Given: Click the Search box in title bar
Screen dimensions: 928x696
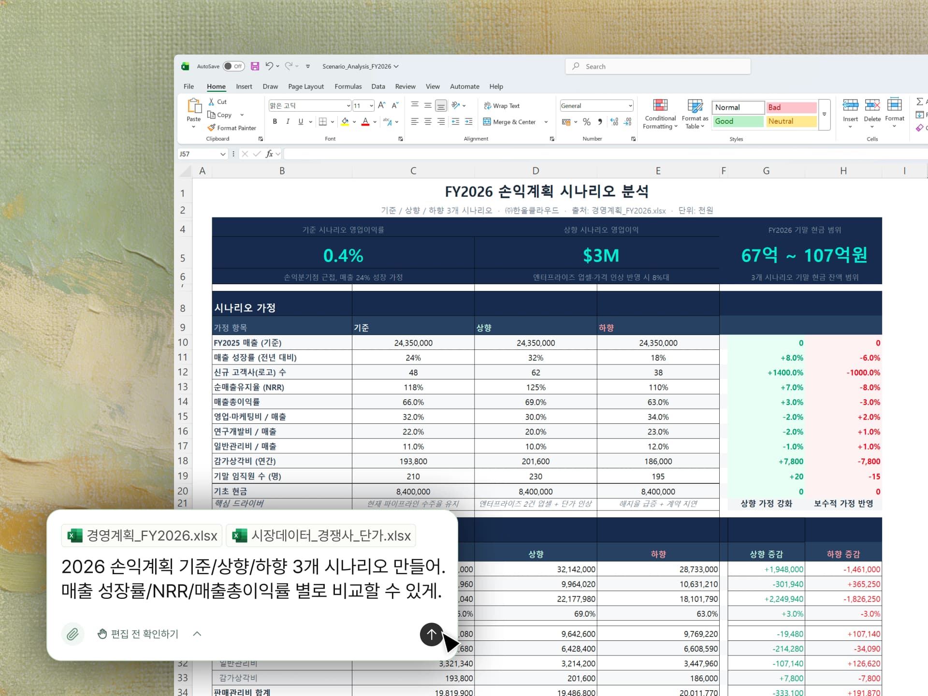Looking at the screenshot, I should 657,66.
